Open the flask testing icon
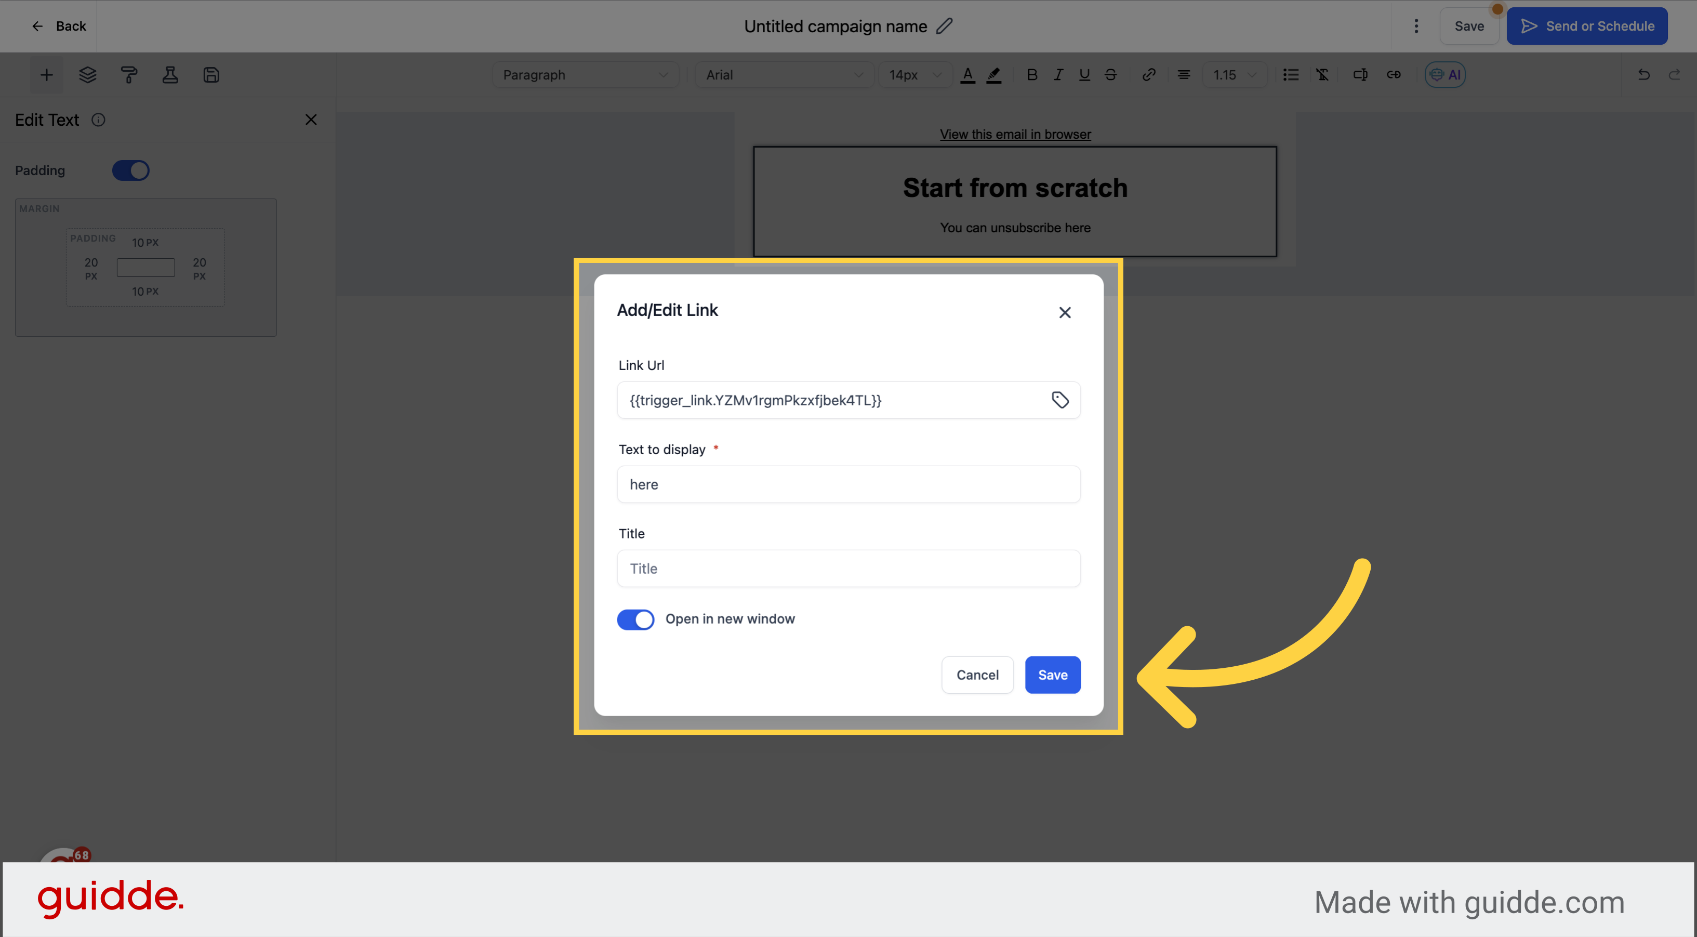This screenshot has width=1697, height=937. 170,75
